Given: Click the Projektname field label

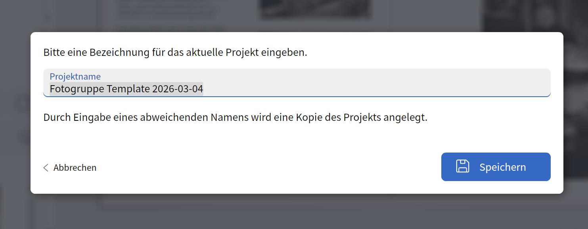Looking at the screenshot, I should (75, 76).
